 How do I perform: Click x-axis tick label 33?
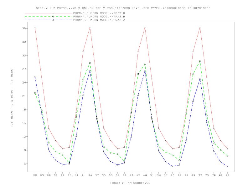[x=111, y=175]
